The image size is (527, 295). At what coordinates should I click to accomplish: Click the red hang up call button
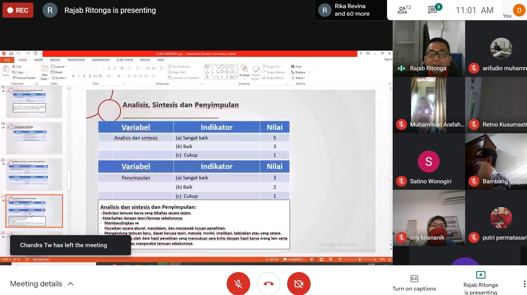(x=268, y=284)
